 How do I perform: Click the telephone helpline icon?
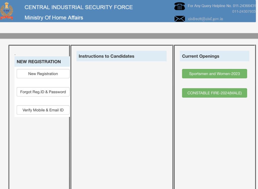pos(179,6)
